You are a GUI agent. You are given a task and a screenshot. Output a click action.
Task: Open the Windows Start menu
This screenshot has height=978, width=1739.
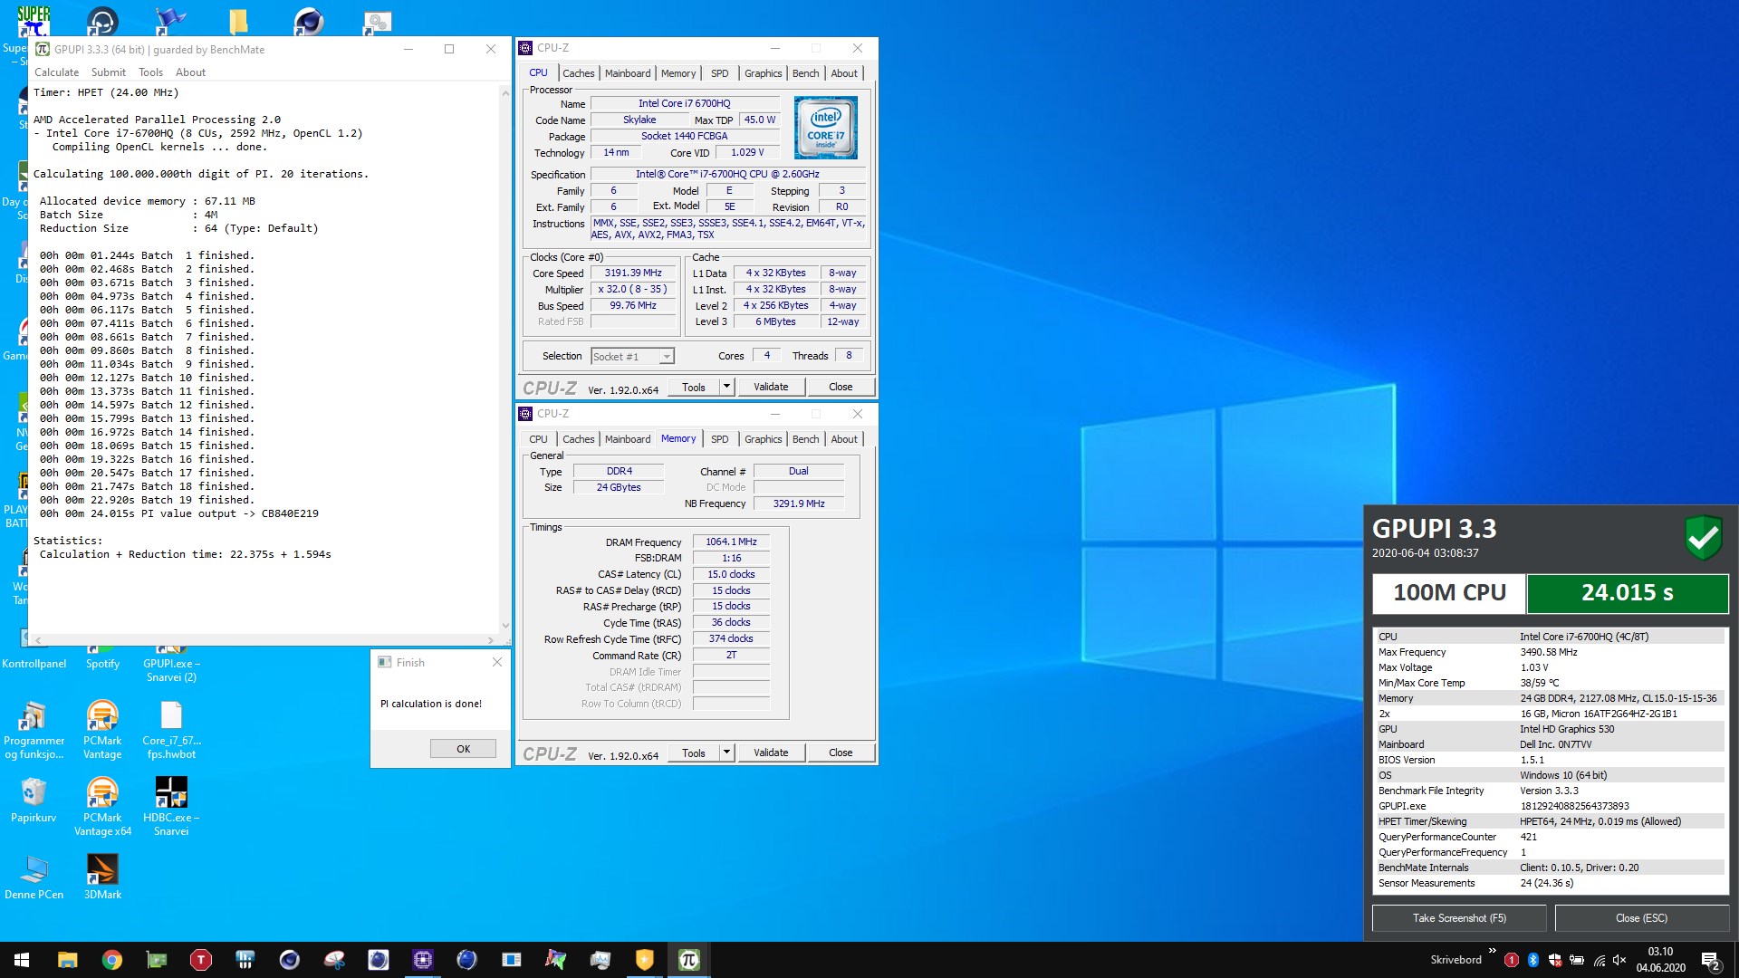click(22, 960)
